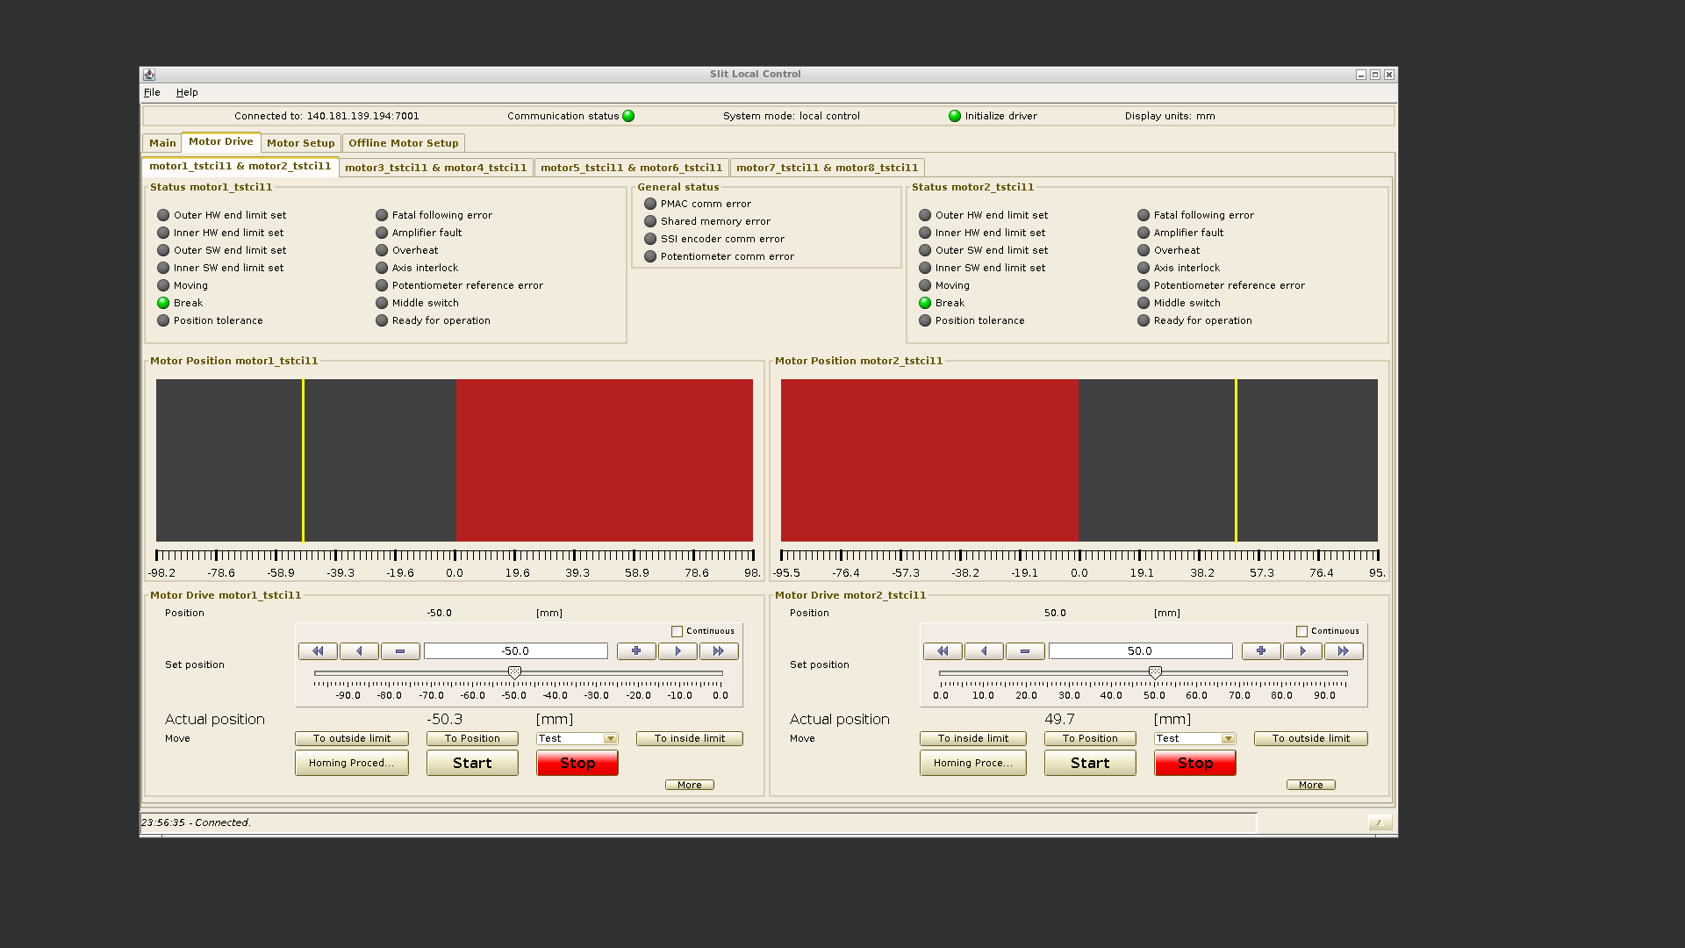Click motor2 set position field showing 50.0

(x=1141, y=651)
